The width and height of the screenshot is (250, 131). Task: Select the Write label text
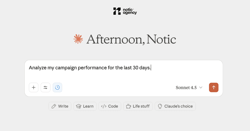pos(63,106)
